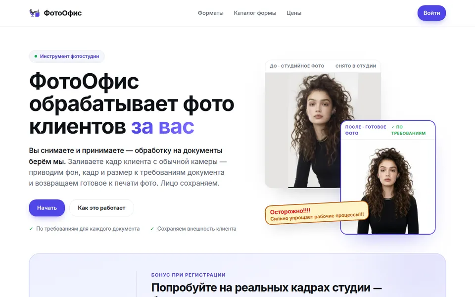Click the ФотоОфис brand name in header
Screen dimensions: 475x297
pyautogui.click(x=63, y=13)
